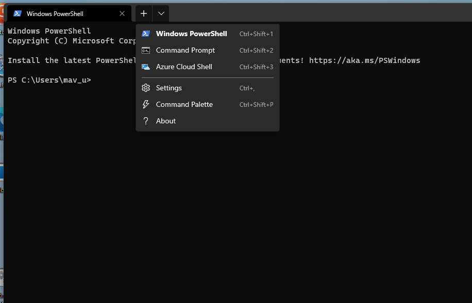
Task: Open a new tab with the plus icon
Action: point(143,13)
